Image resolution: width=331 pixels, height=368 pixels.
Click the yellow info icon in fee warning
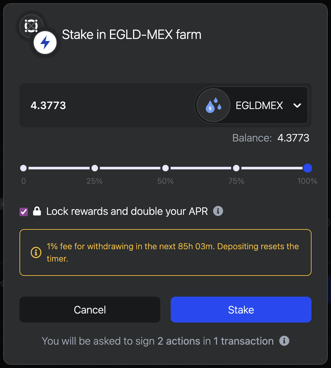point(36,252)
